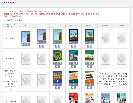This screenshot has height=103, width=133.
Task: Open the Daily English 5 cover
Action: click(x=89, y=77)
